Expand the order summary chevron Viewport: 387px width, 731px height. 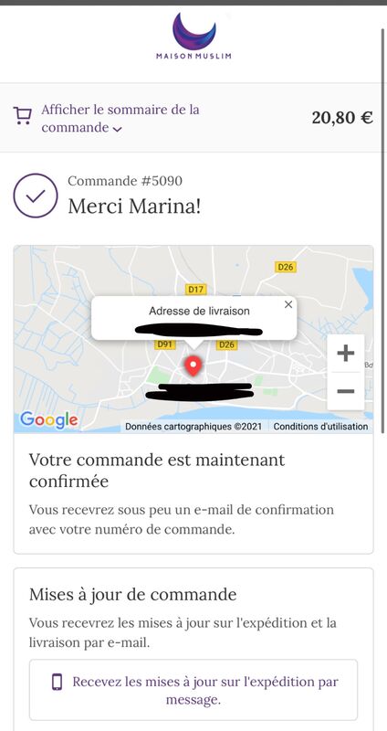click(118, 129)
